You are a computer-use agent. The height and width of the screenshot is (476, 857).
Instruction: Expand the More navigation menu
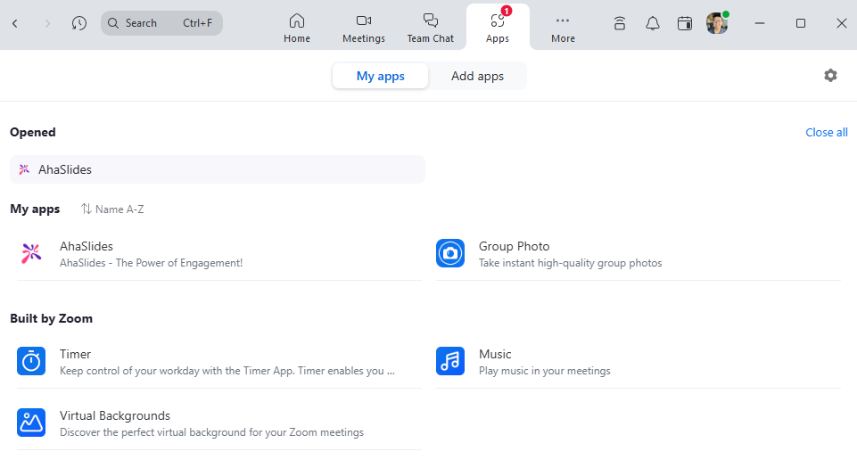coord(563,27)
